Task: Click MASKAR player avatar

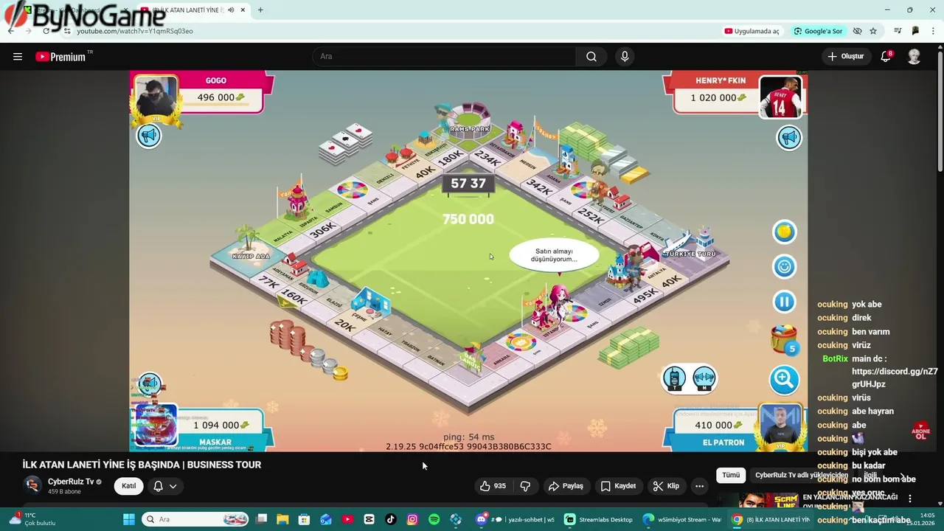Action: (x=156, y=426)
